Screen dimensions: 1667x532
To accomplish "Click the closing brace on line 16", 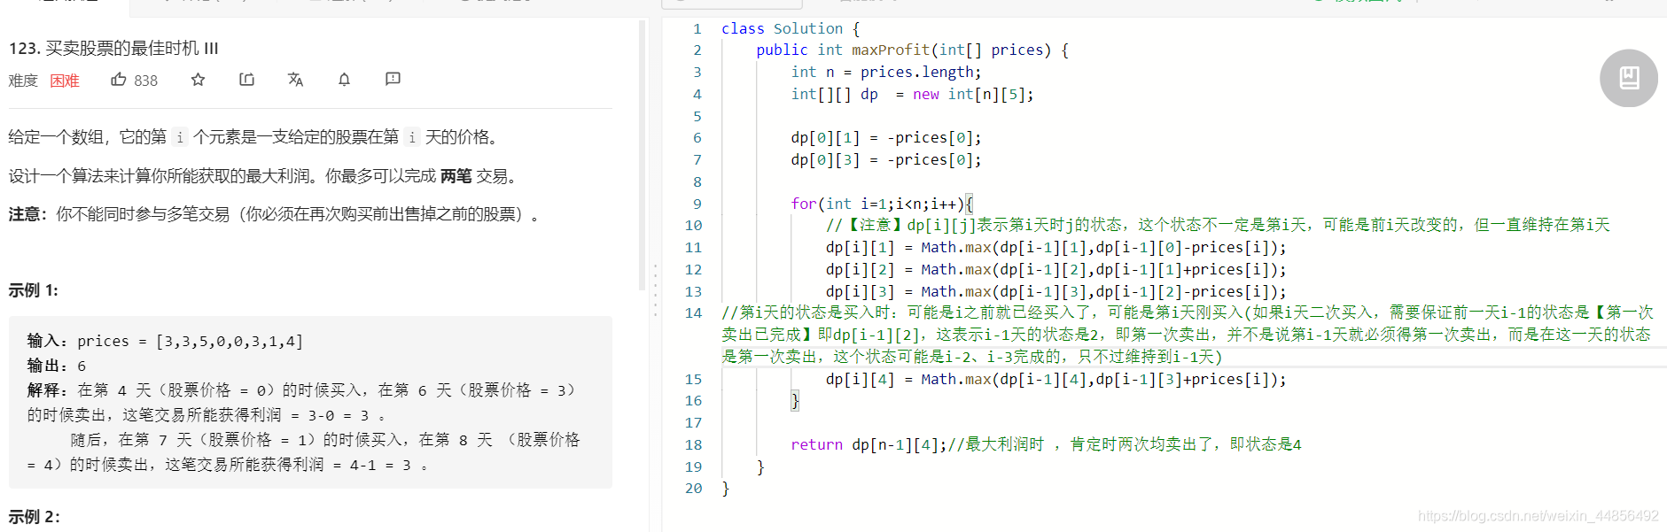I will (795, 401).
